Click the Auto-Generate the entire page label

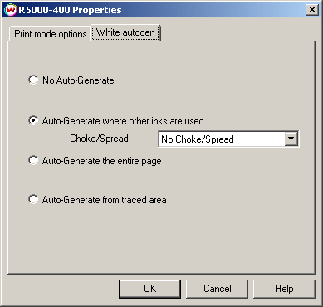101,161
